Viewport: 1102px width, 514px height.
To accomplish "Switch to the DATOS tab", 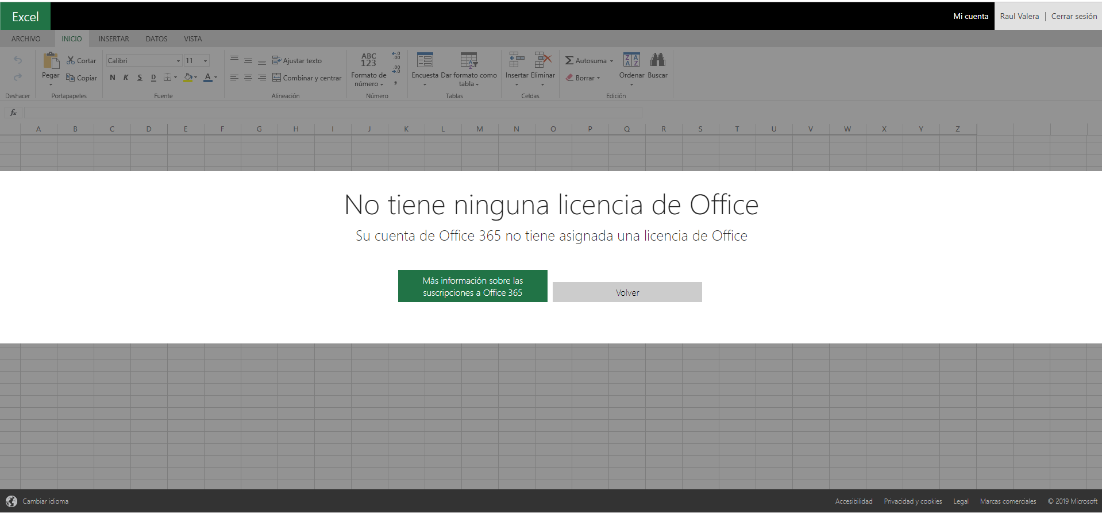I will pyautogui.click(x=156, y=39).
